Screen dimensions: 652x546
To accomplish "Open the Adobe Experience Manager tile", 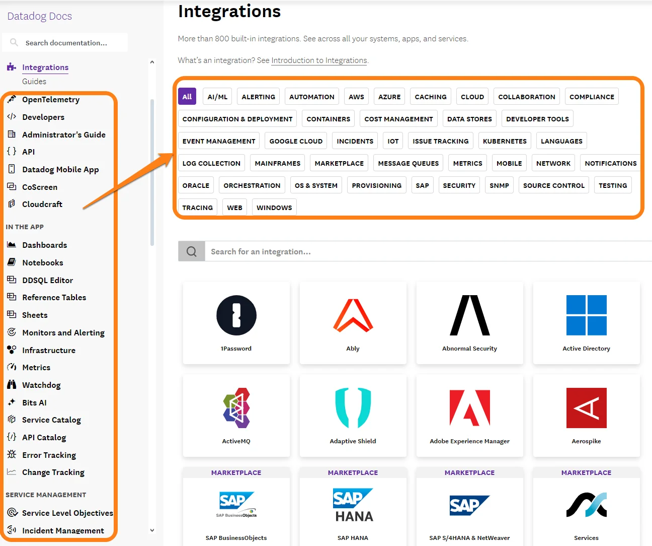I will pos(470,416).
